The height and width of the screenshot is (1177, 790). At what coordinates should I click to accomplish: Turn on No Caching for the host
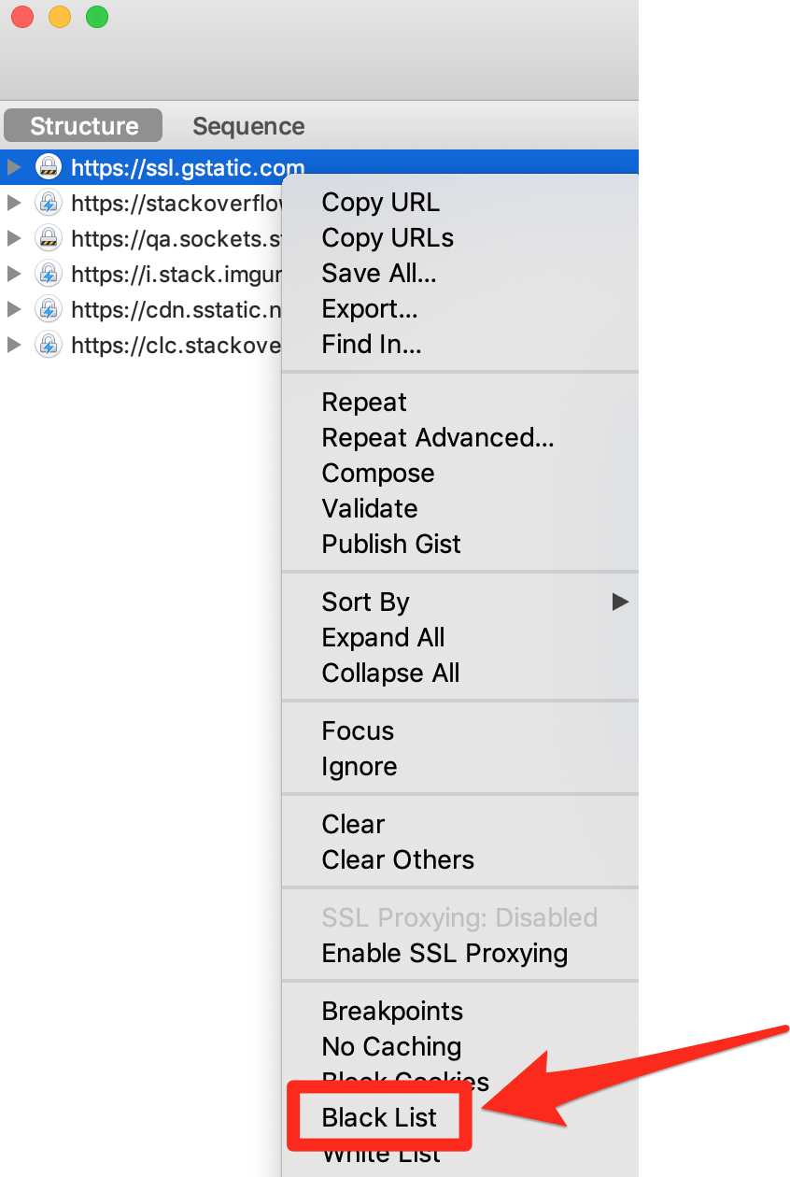(x=391, y=1046)
